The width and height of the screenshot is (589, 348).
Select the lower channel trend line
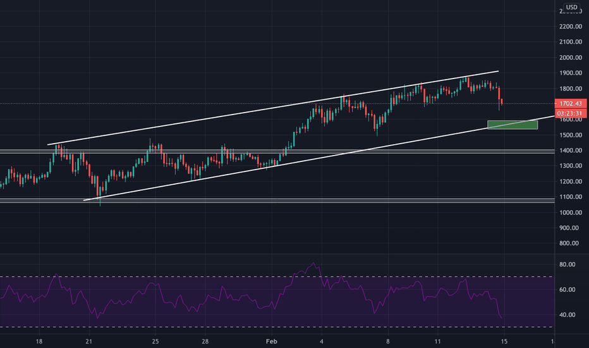pos(319,158)
